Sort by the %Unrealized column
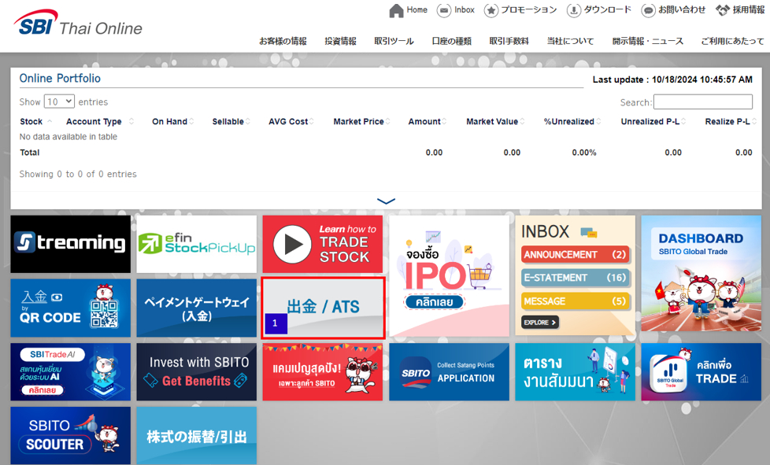 (572, 122)
